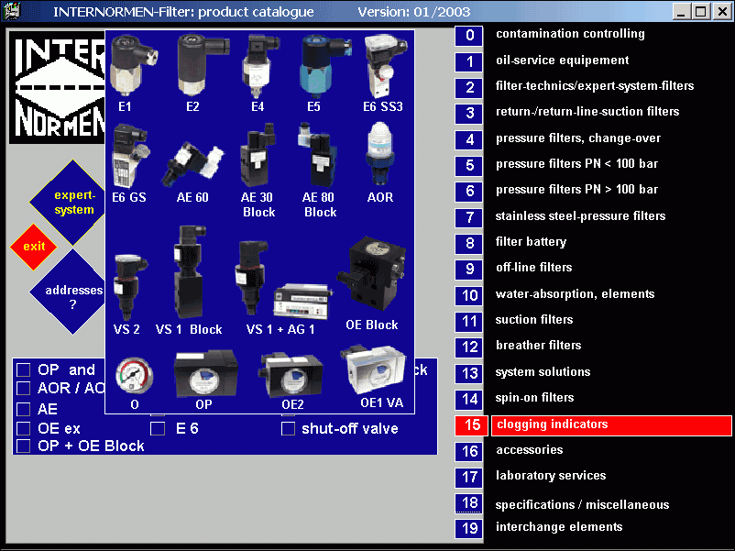This screenshot has height=551, width=735.
Task: Open the system solutions entry
Action: (543, 372)
